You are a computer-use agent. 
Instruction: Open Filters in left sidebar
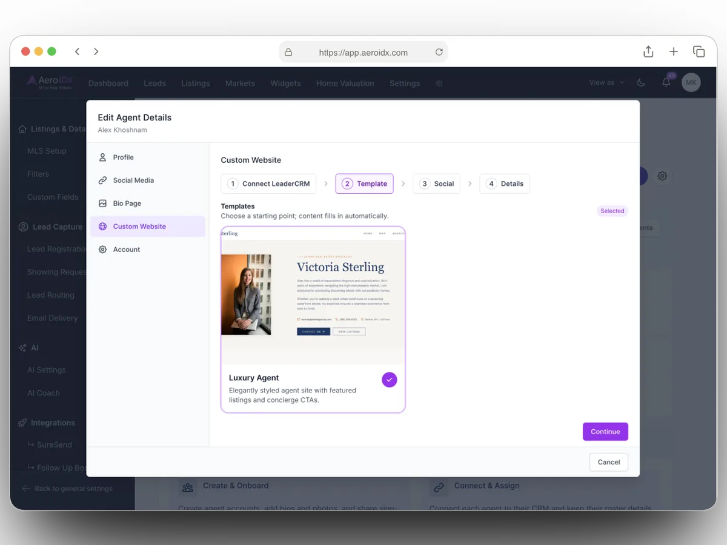click(x=38, y=174)
